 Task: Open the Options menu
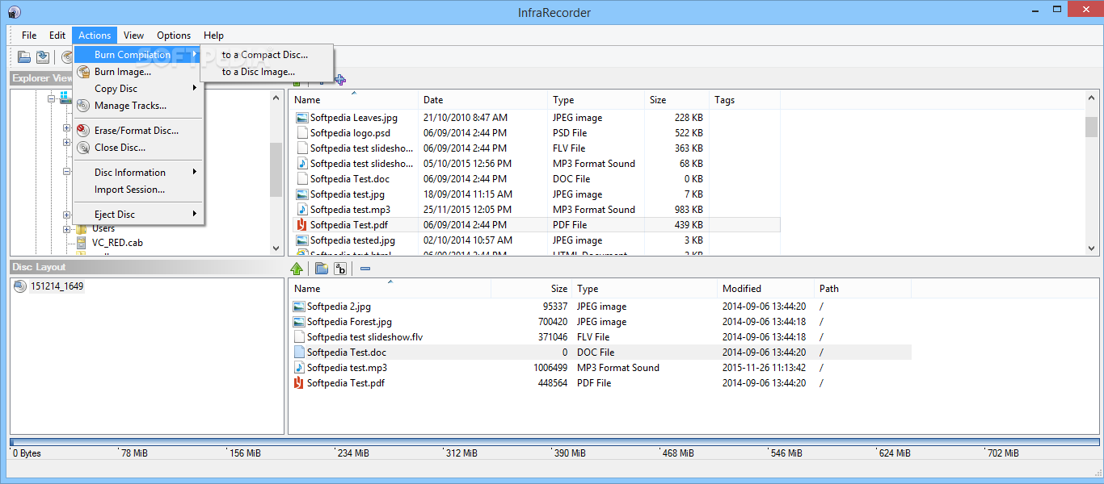[x=174, y=35]
